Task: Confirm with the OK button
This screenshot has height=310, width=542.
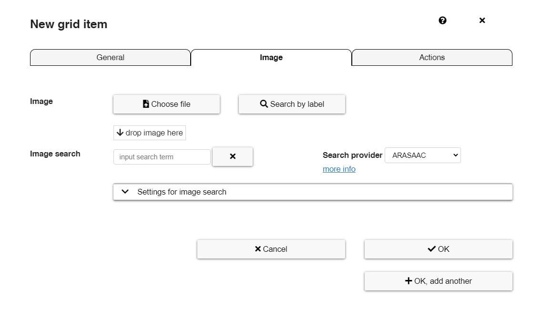Action: coord(438,249)
